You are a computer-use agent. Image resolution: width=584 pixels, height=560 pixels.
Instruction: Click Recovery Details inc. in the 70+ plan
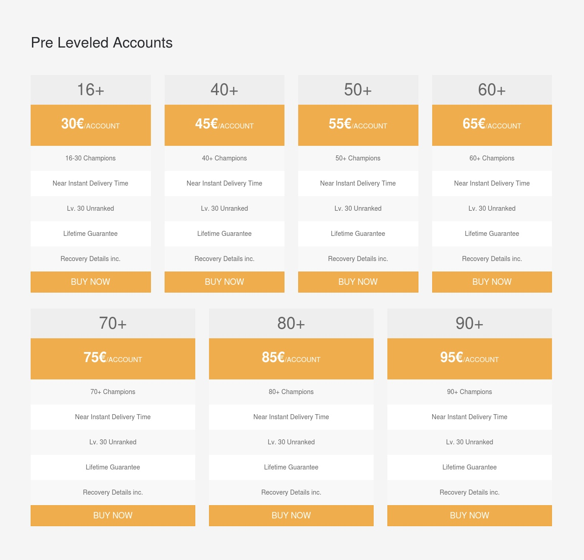(x=113, y=492)
